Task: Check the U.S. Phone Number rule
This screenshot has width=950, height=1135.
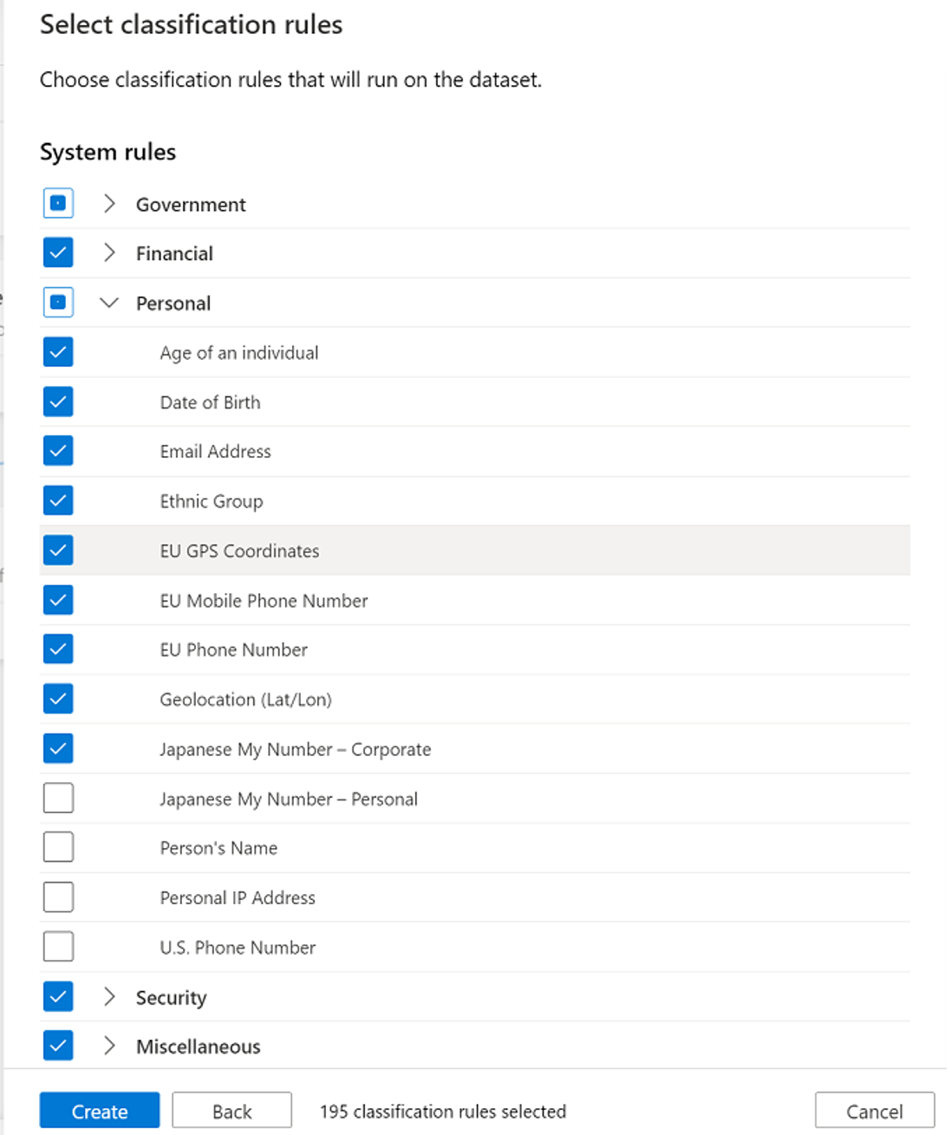Action: tap(57, 946)
